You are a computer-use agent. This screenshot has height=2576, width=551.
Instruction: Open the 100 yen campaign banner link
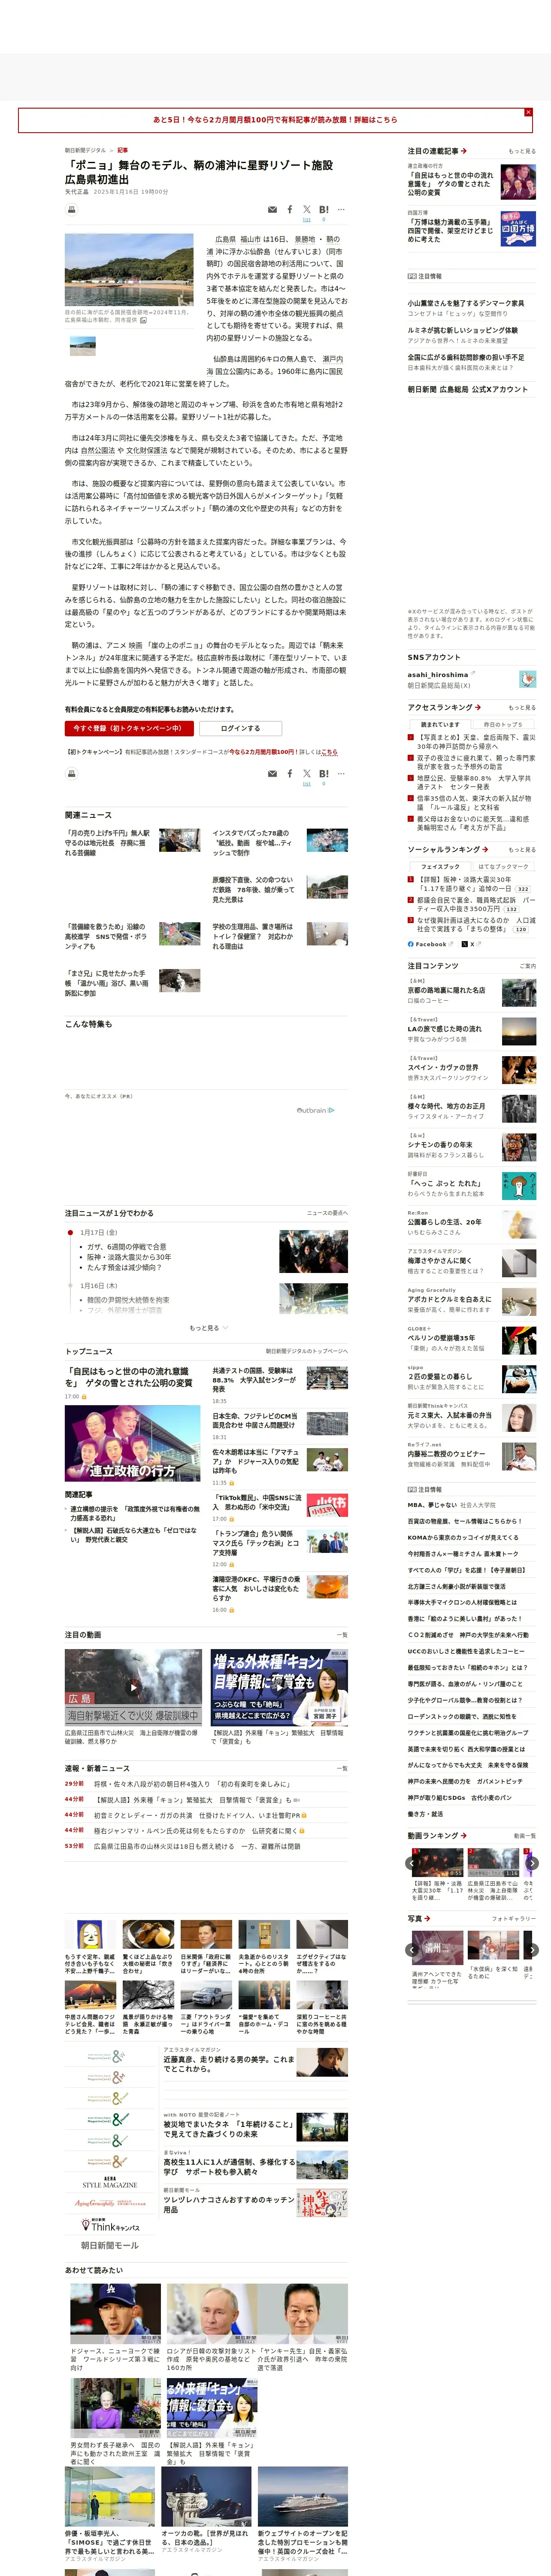point(275,120)
